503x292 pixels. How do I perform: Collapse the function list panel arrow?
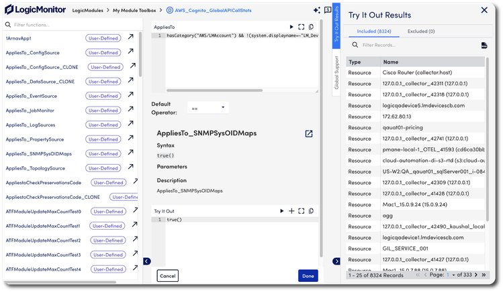pyautogui.click(x=147, y=261)
